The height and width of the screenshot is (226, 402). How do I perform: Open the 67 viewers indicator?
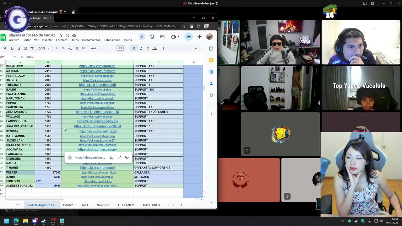142,37
